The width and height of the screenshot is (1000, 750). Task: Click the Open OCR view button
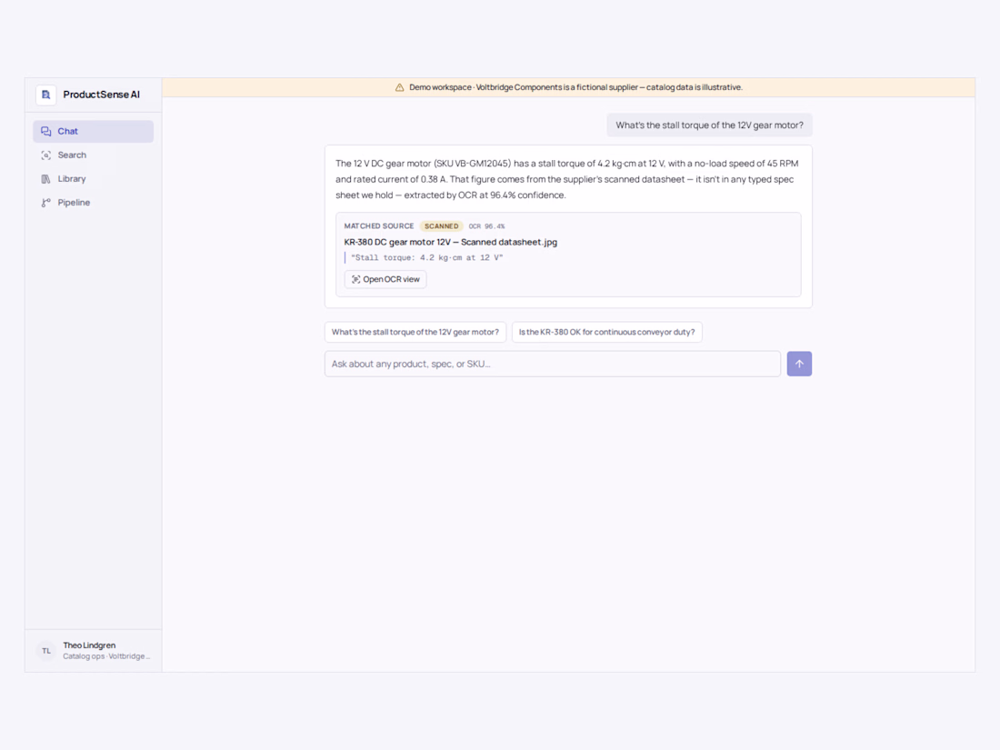pos(385,279)
